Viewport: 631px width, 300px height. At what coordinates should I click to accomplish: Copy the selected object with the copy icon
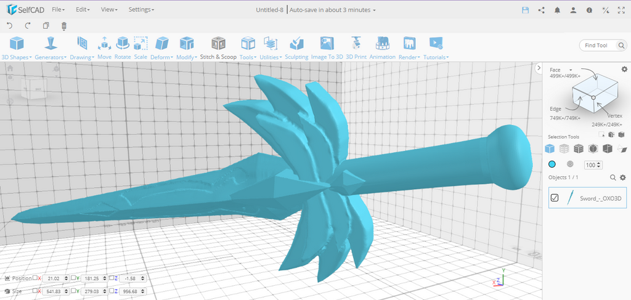pyautogui.click(x=46, y=26)
